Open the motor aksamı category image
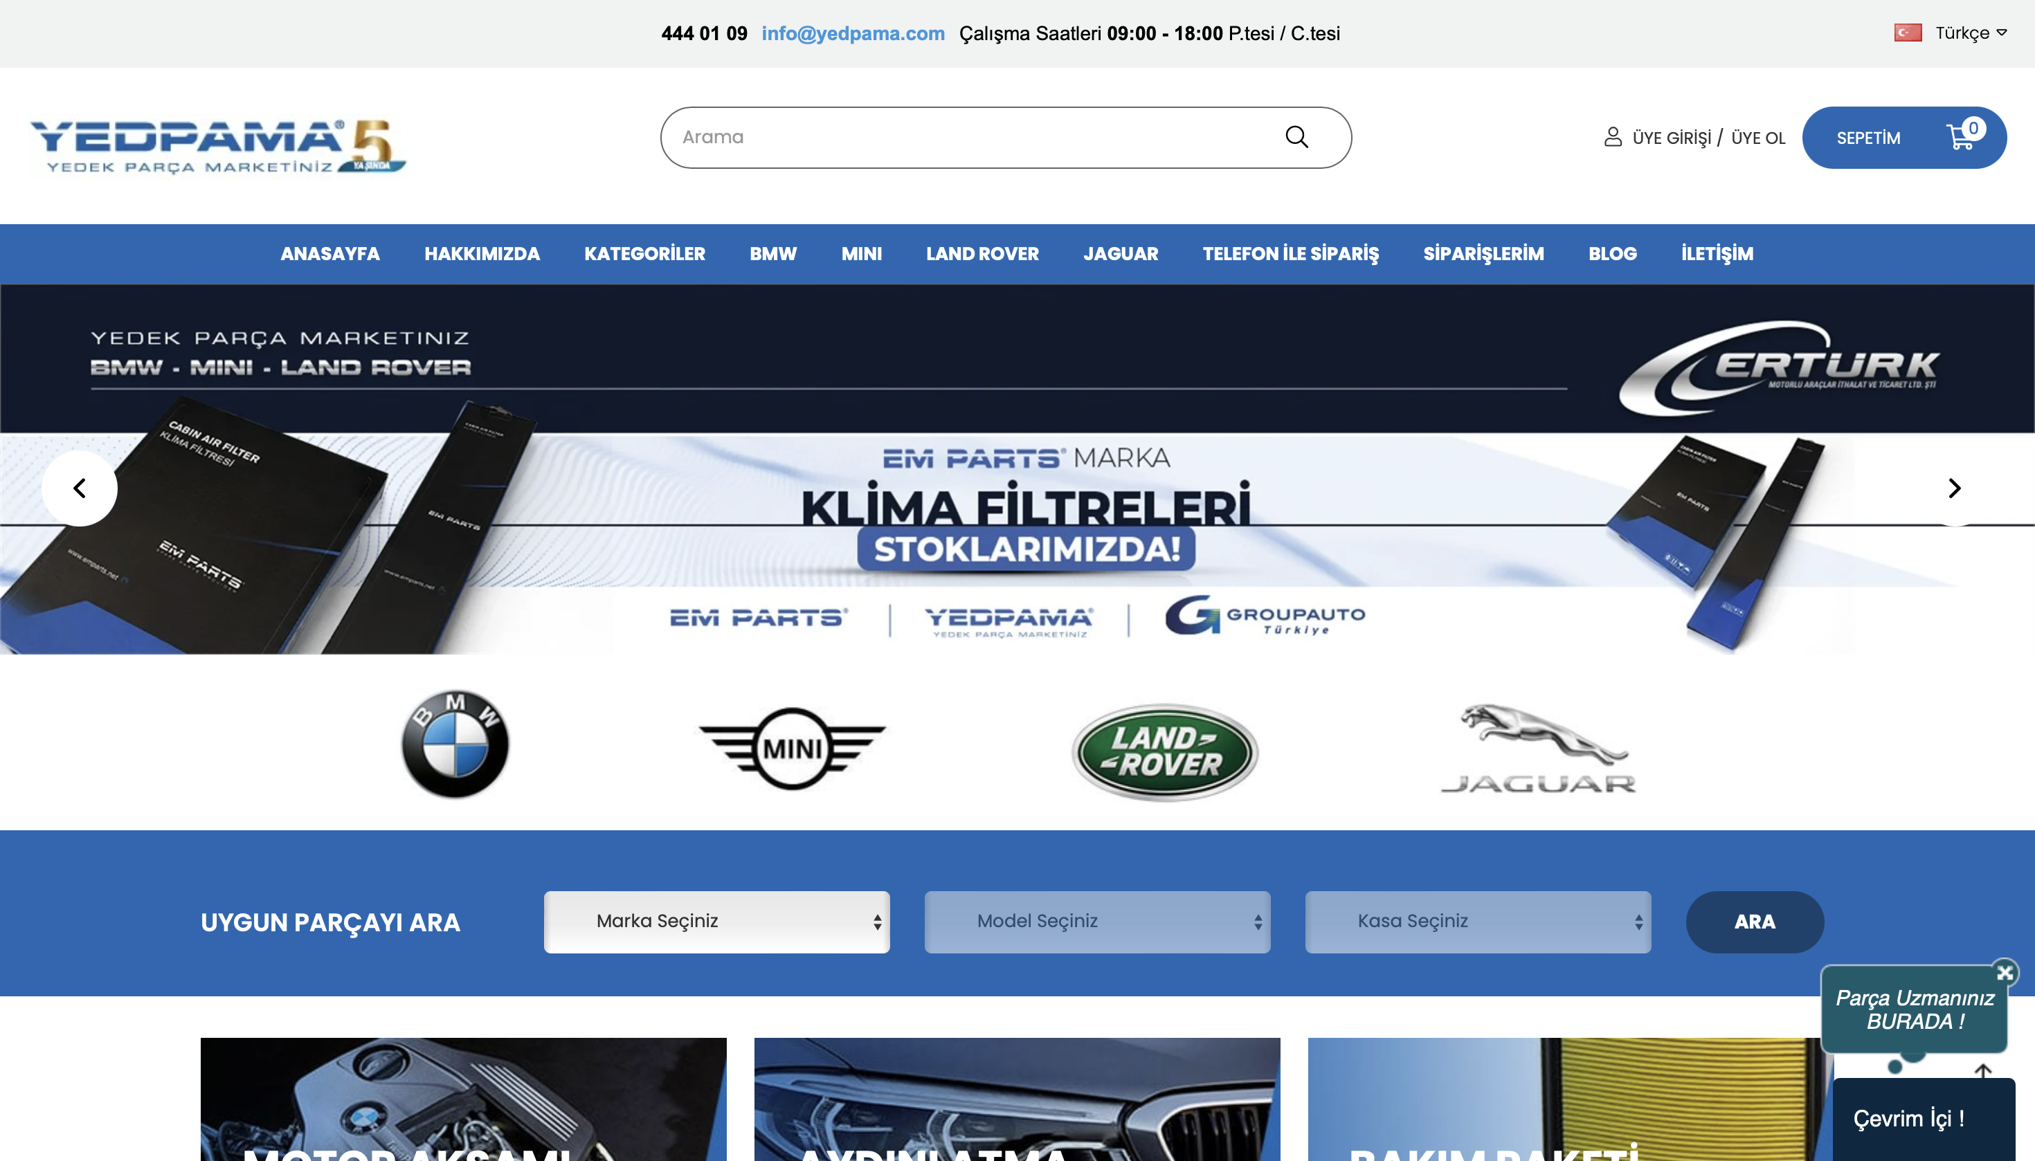 click(x=464, y=1099)
